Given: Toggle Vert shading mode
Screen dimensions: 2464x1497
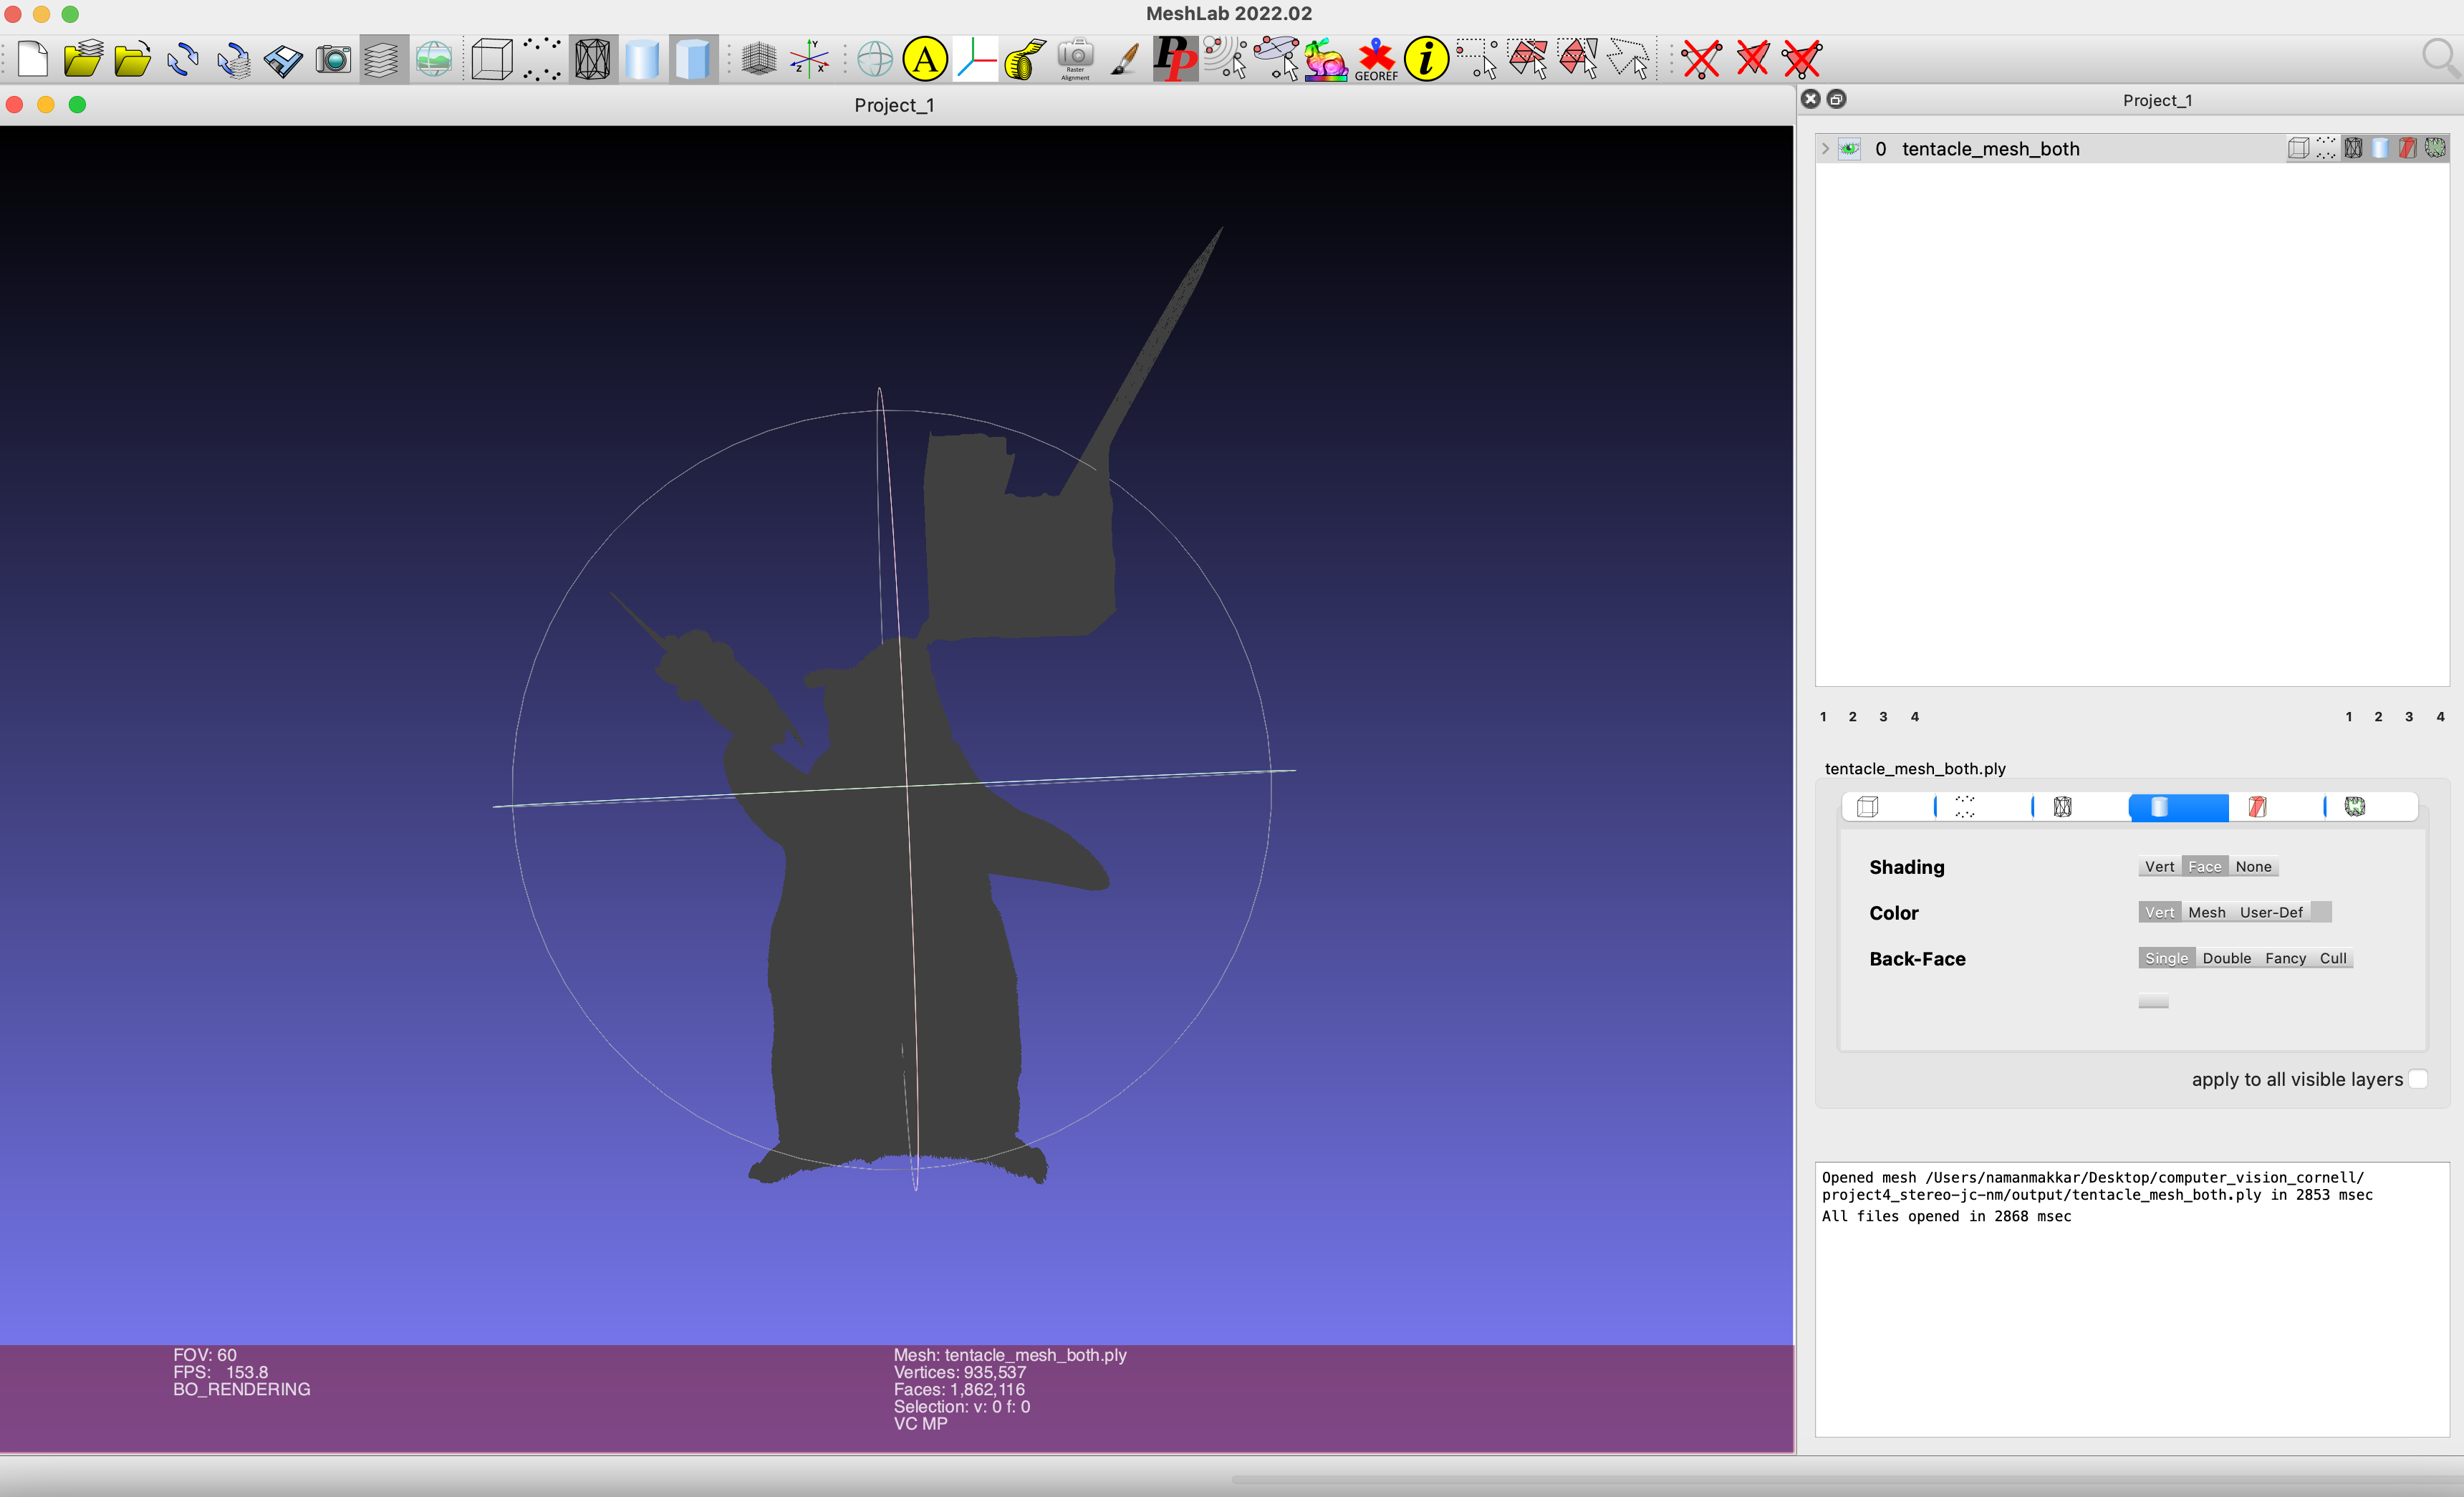Looking at the screenshot, I should (x=2156, y=865).
